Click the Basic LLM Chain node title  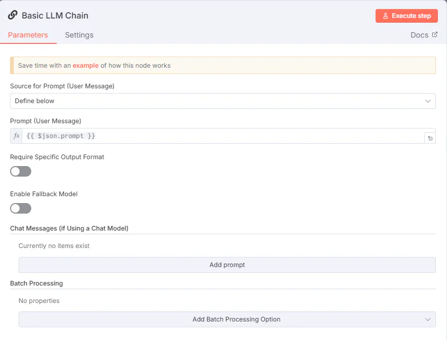[55, 15]
